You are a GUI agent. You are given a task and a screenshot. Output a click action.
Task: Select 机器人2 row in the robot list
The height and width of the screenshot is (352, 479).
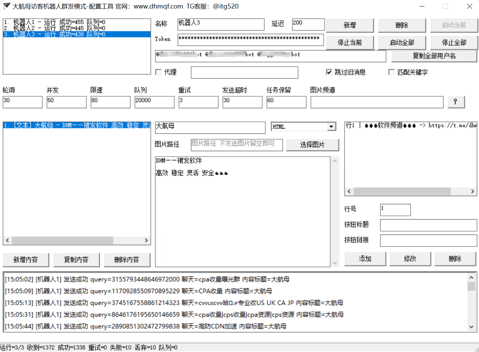pos(77,28)
